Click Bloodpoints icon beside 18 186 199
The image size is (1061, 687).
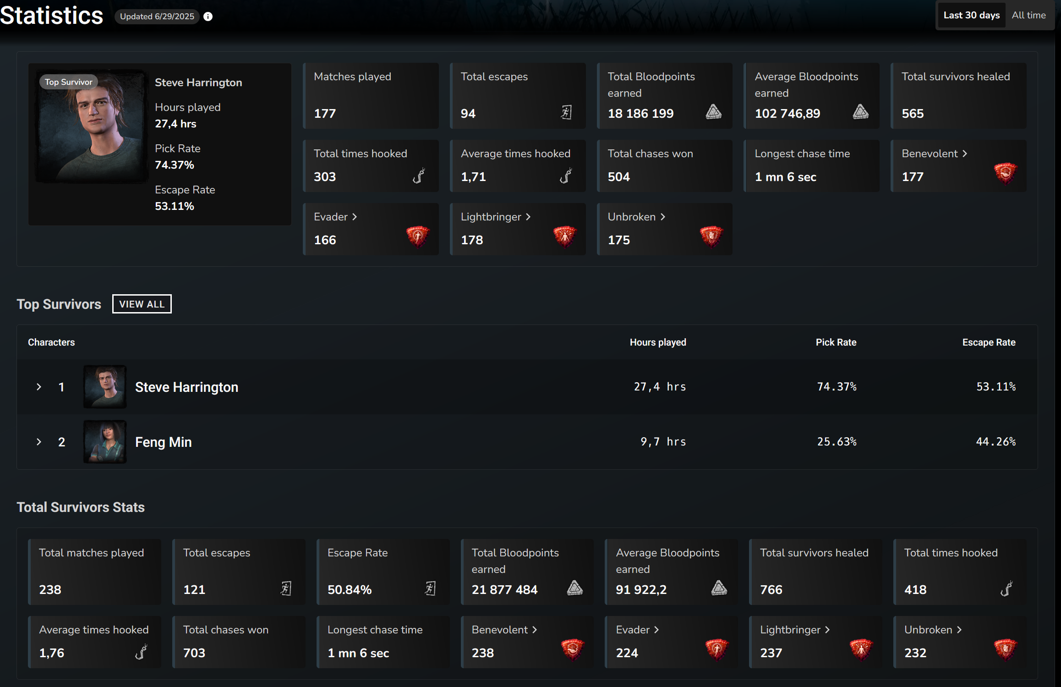click(713, 111)
